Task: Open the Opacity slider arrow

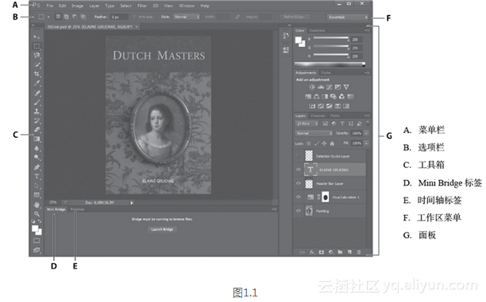Action: [366, 133]
